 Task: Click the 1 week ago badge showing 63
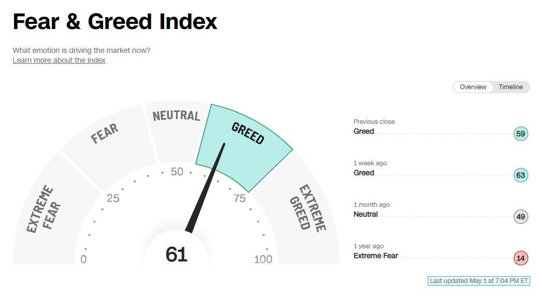point(520,175)
